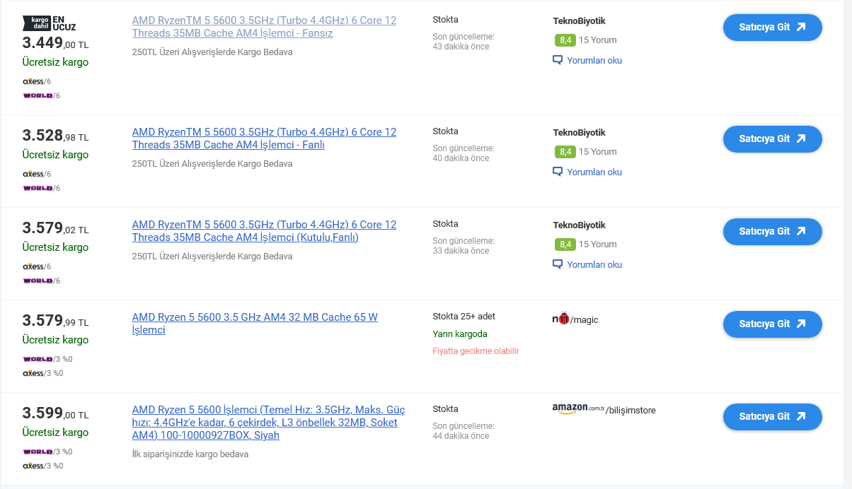
Task: Click the n11 seller logo
Action: click(x=560, y=318)
